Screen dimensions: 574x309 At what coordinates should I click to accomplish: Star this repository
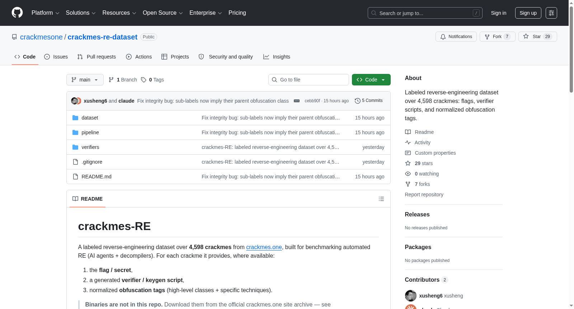pos(537,37)
